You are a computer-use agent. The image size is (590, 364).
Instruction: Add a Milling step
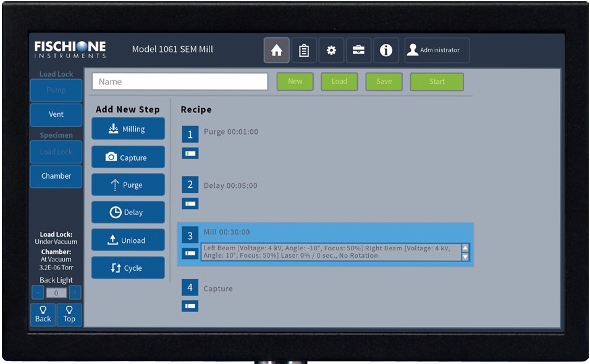click(128, 129)
